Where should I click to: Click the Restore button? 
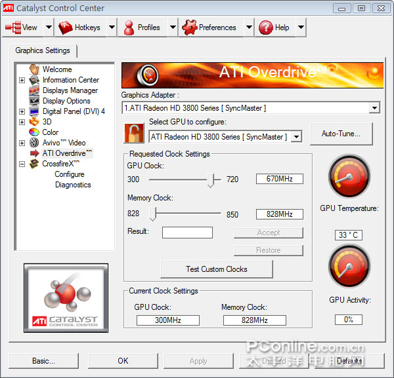(x=269, y=250)
